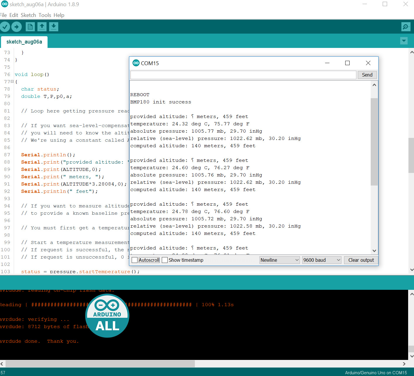Viewport: 414px width, 376px height.
Task: Open the Tools menu
Action: (x=45, y=15)
